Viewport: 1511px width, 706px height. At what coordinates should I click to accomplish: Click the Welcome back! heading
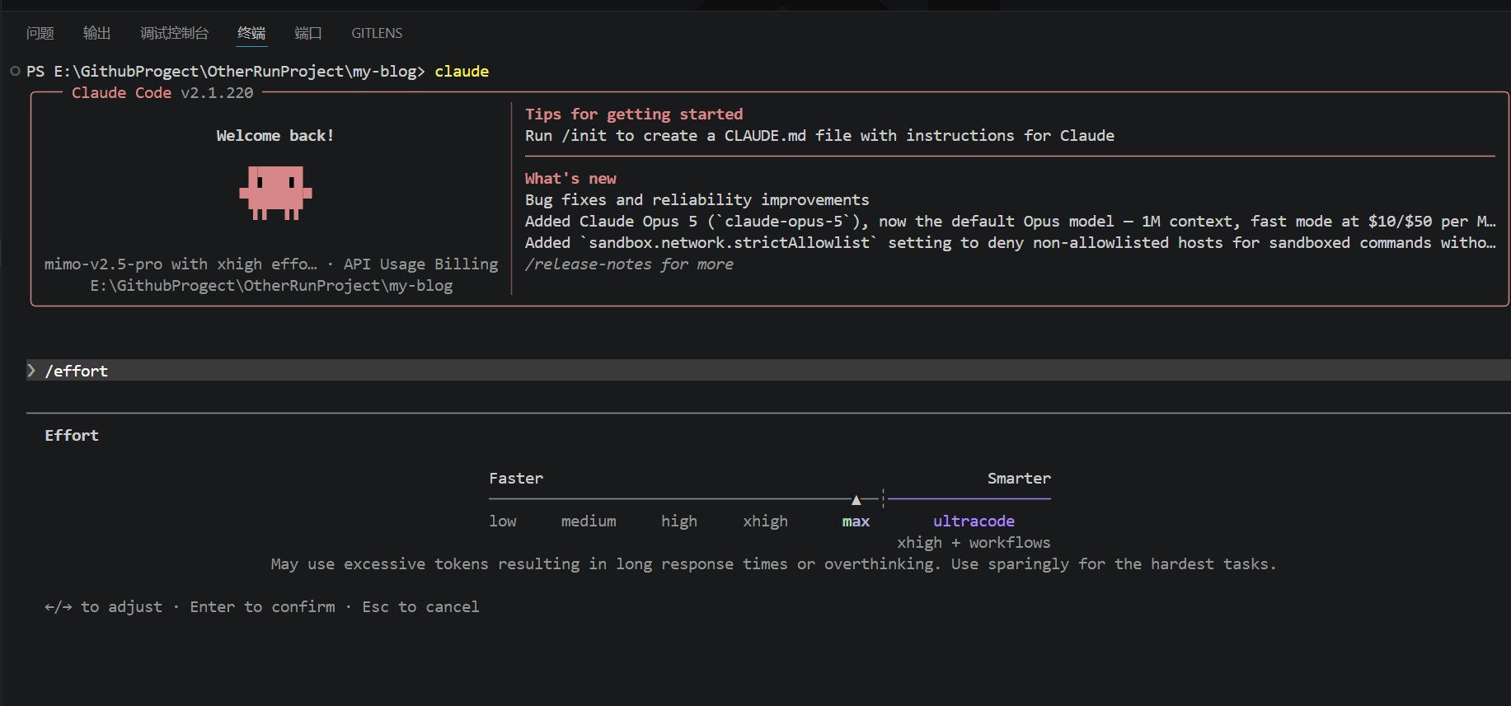pos(275,135)
